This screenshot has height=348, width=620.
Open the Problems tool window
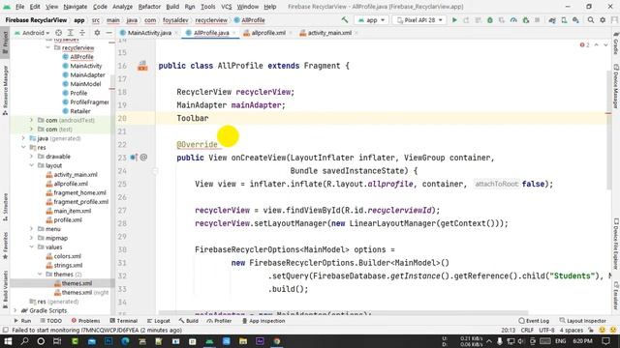pos(86,321)
